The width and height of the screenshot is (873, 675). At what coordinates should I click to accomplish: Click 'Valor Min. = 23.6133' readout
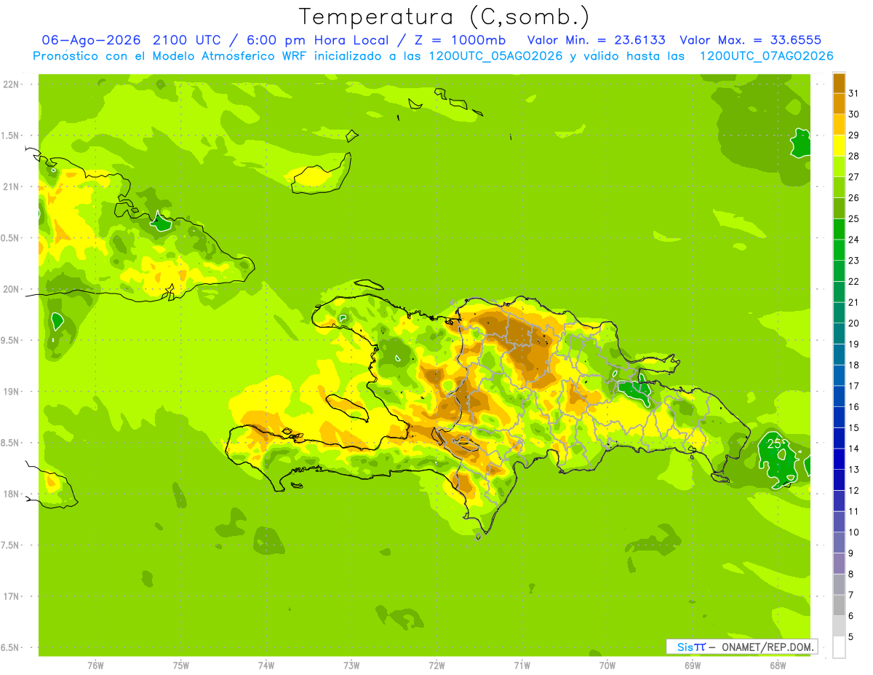[x=596, y=40]
